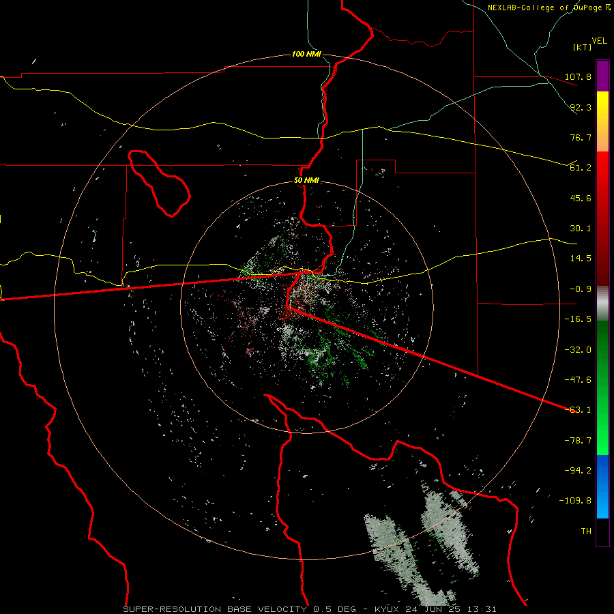Click the -16.5 velocity scale value
This screenshot has height=614, width=614.
(x=578, y=319)
